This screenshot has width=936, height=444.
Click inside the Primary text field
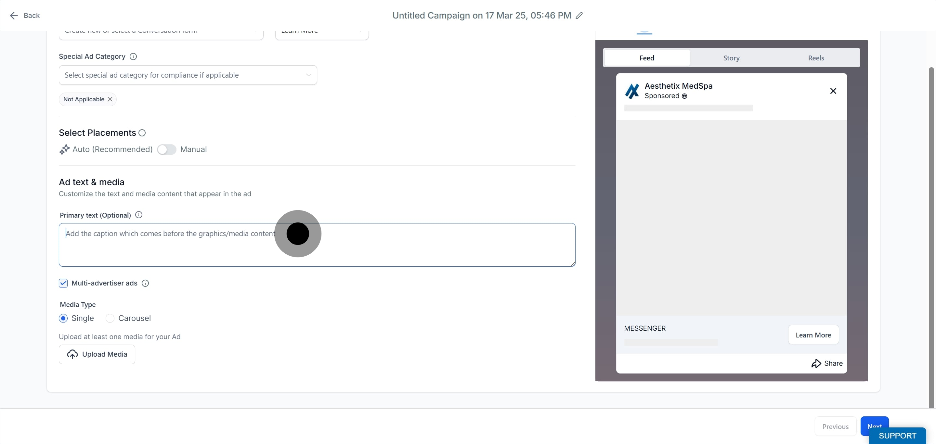click(317, 245)
